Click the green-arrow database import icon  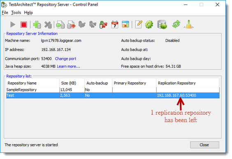tap(60, 25)
